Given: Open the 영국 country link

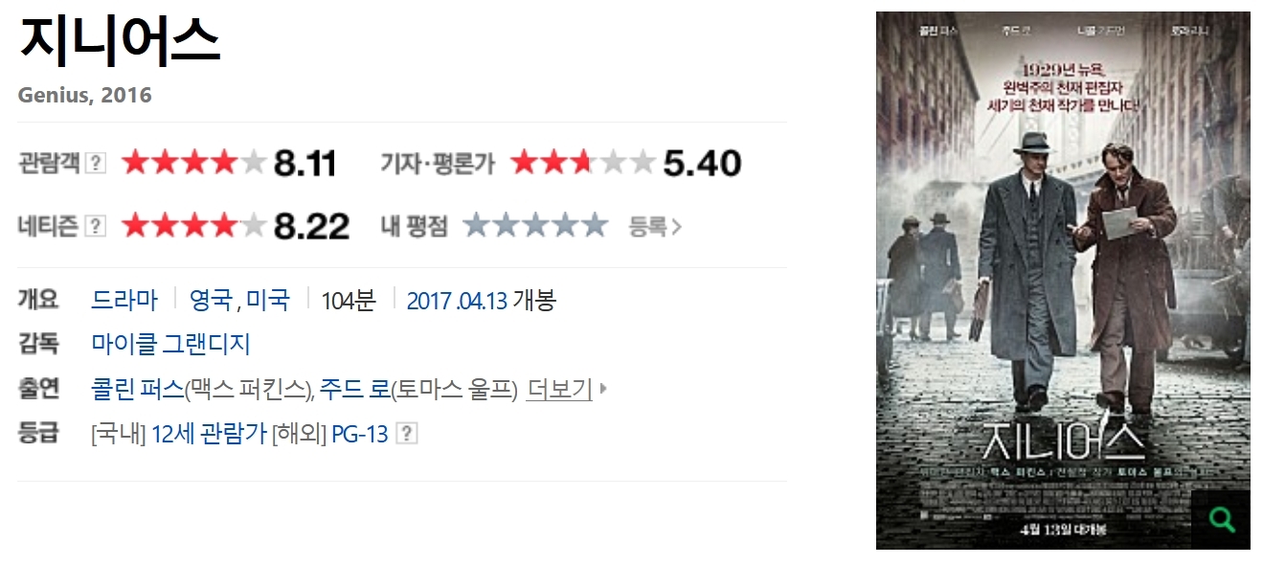Looking at the screenshot, I should point(211,300).
